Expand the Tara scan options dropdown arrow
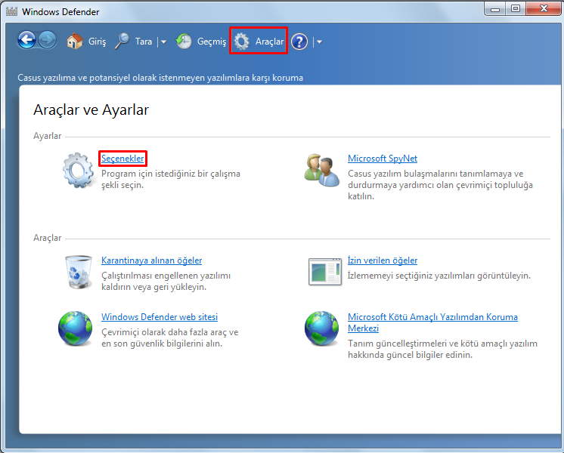Viewport: 564px width, 453px height. (x=163, y=42)
